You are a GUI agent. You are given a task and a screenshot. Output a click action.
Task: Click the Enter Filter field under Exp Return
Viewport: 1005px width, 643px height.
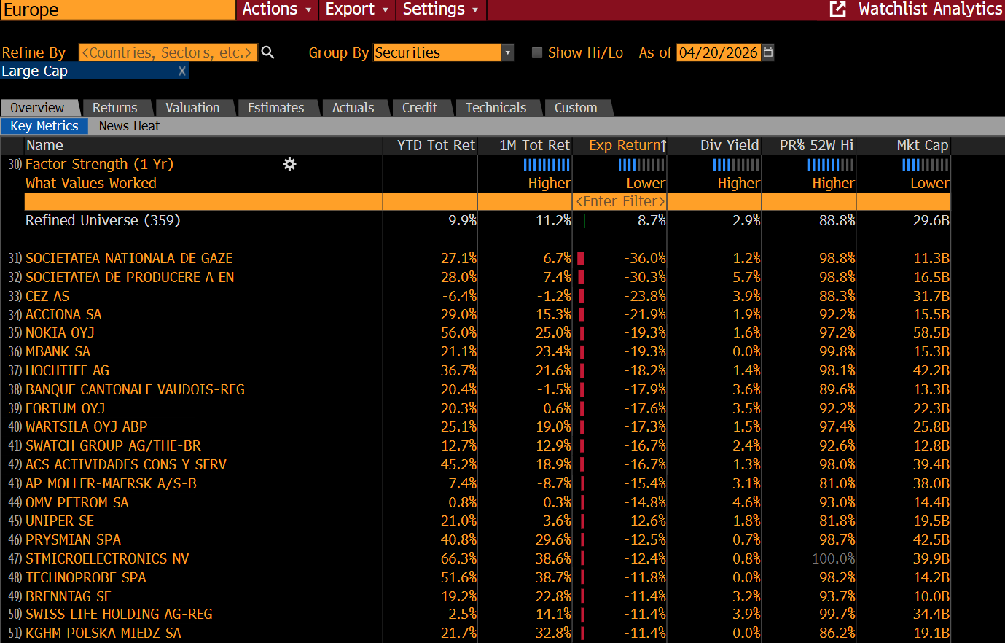tap(620, 201)
